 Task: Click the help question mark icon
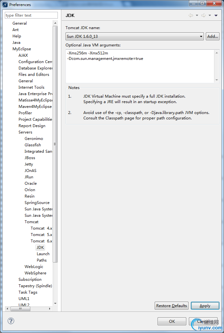11,321
